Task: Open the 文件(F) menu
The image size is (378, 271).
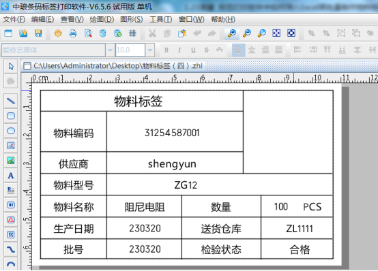Action: [14, 20]
